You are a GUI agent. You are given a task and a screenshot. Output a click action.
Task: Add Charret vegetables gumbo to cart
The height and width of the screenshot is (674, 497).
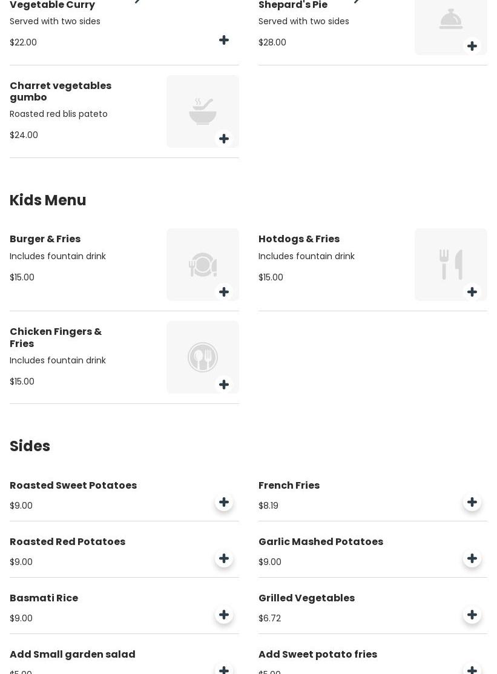pos(224,139)
